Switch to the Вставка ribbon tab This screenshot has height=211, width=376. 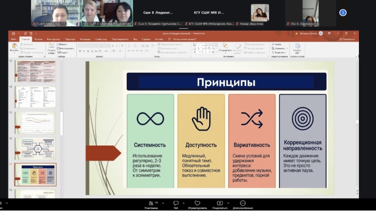(x=38, y=39)
